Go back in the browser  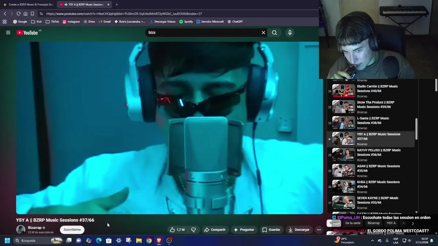5,14
